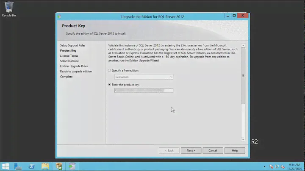The image size is (305, 171).
Task: Click 'License Terms' in the steps list
Action: click(69, 55)
